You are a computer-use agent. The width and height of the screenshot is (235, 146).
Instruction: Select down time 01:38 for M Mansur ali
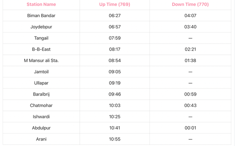click(190, 61)
